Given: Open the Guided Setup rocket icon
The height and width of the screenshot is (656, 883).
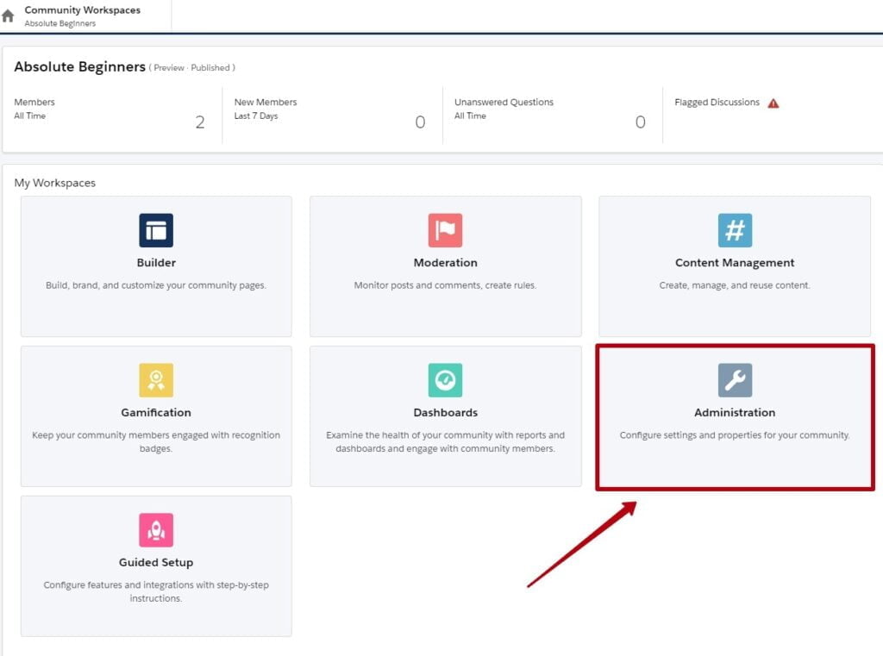Looking at the screenshot, I should coord(156,529).
